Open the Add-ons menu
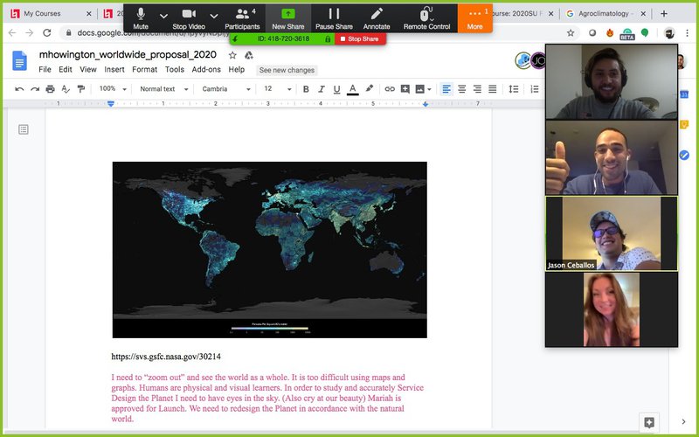699x437 pixels. [x=206, y=70]
